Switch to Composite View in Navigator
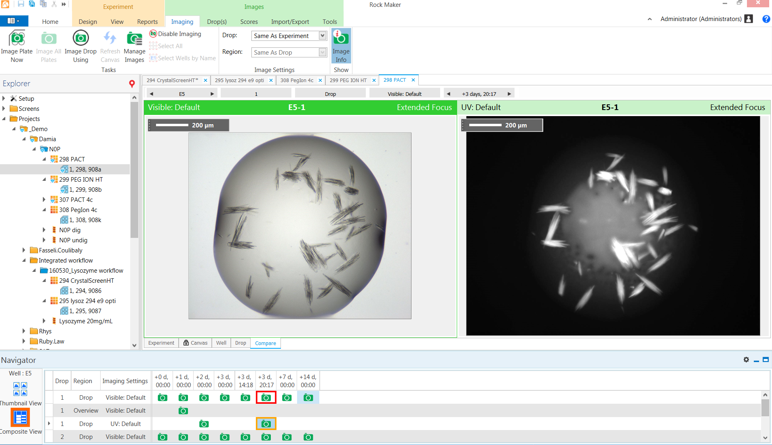This screenshot has height=445, width=772. (20, 417)
